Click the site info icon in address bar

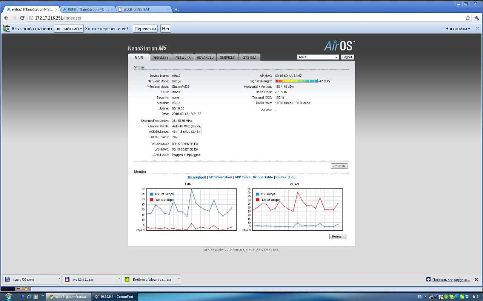tap(31, 18)
